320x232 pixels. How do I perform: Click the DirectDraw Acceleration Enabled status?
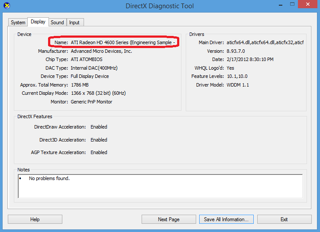(x=99, y=127)
